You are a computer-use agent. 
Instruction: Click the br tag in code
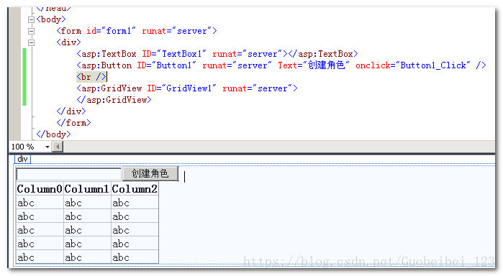(91, 77)
